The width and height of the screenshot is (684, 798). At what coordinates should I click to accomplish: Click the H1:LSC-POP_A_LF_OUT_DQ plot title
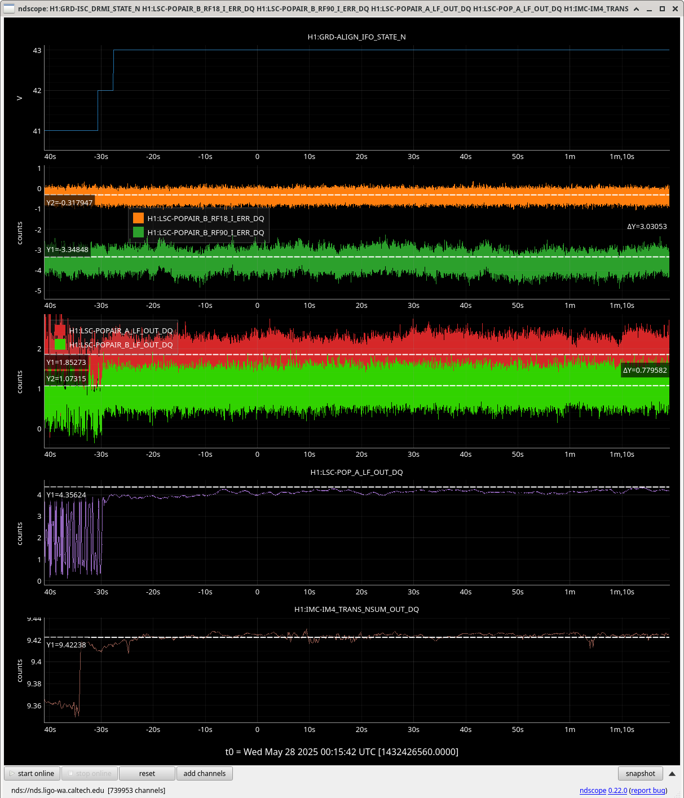(x=356, y=472)
